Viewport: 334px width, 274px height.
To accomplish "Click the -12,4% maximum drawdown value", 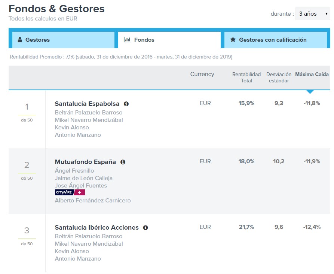I will coord(312,227).
